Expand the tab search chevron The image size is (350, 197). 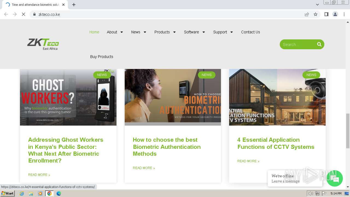[317, 5]
